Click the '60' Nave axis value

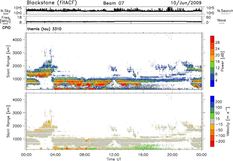[x=208, y=17]
